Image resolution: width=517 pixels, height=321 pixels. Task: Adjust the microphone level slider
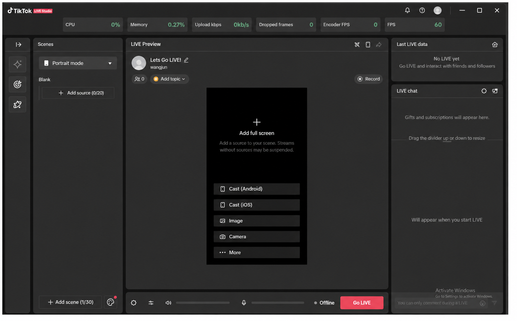point(278,303)
